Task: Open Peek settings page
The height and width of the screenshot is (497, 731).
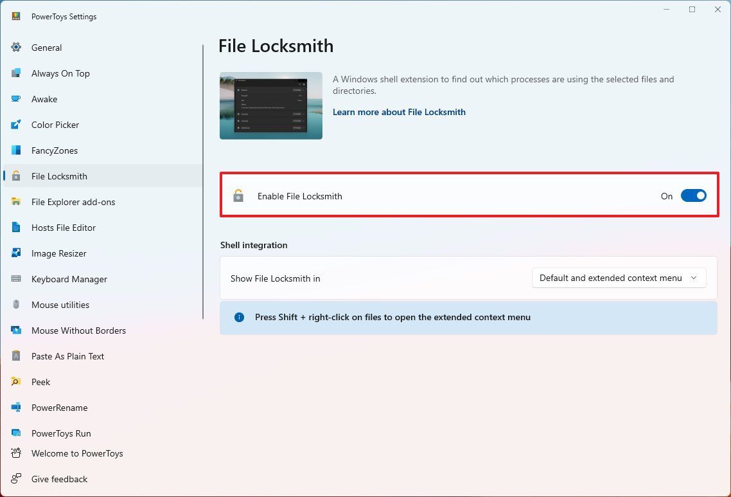Action: [103, 381]
